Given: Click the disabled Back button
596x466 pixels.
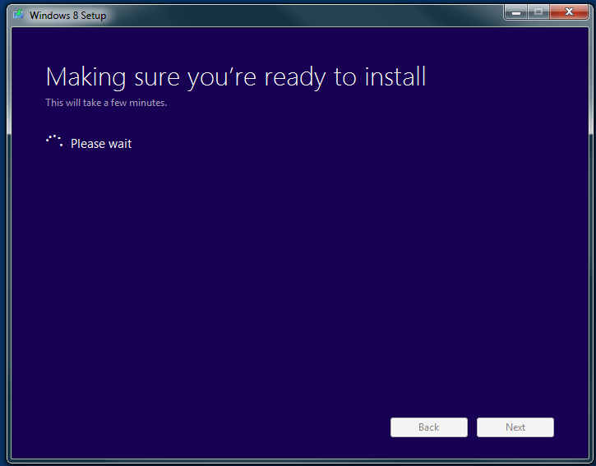Looking at the screenshot, I should coord(429,427).
